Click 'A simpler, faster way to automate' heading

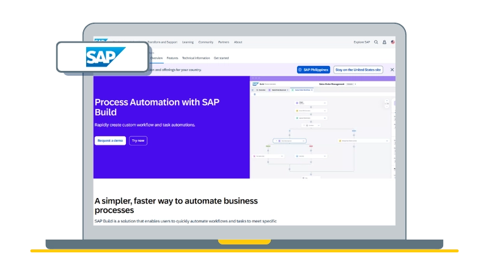click(176, 205)
